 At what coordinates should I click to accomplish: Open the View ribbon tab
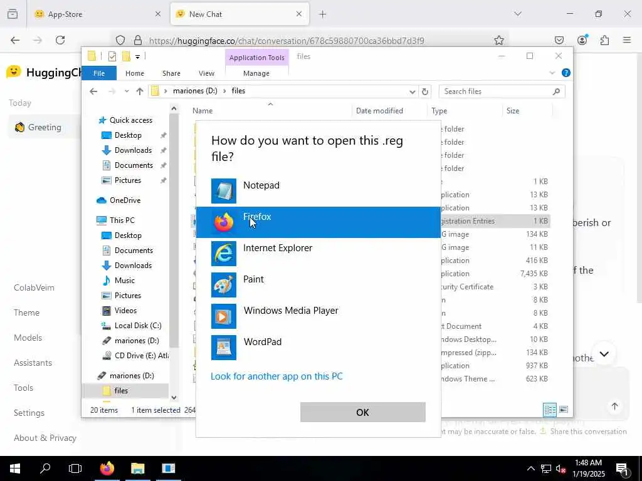206,73
